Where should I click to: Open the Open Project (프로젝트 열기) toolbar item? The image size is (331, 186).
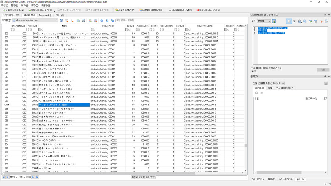click(x=125, y=10)
